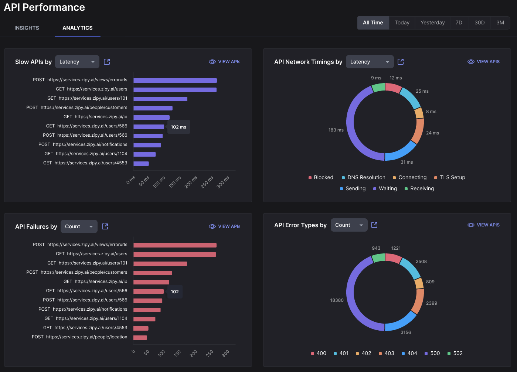The height and width of the screenshot is (372, 517).
Task: Click eye icon in Slow APIs panel
Action: tap(212, 62)
